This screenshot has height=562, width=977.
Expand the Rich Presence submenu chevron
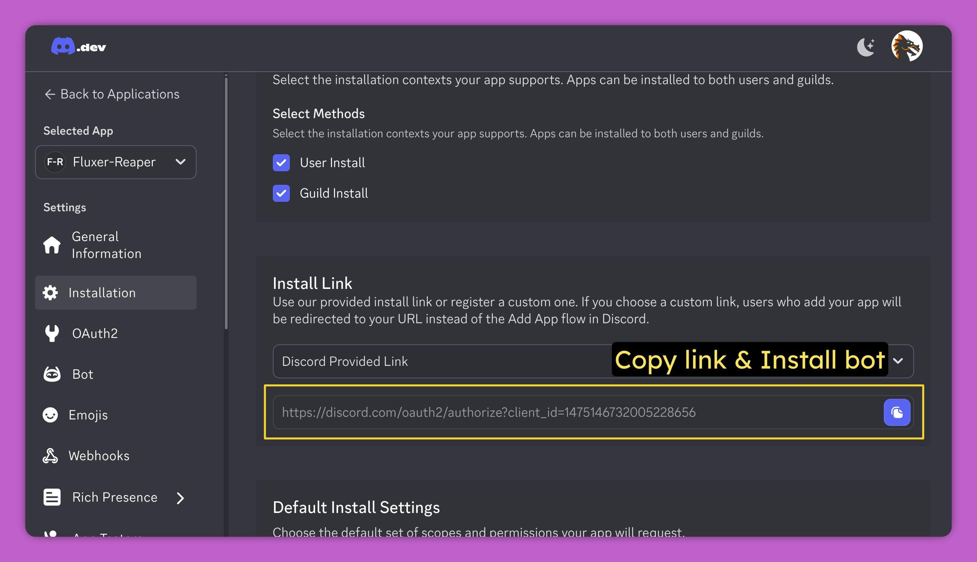(180, 498)
